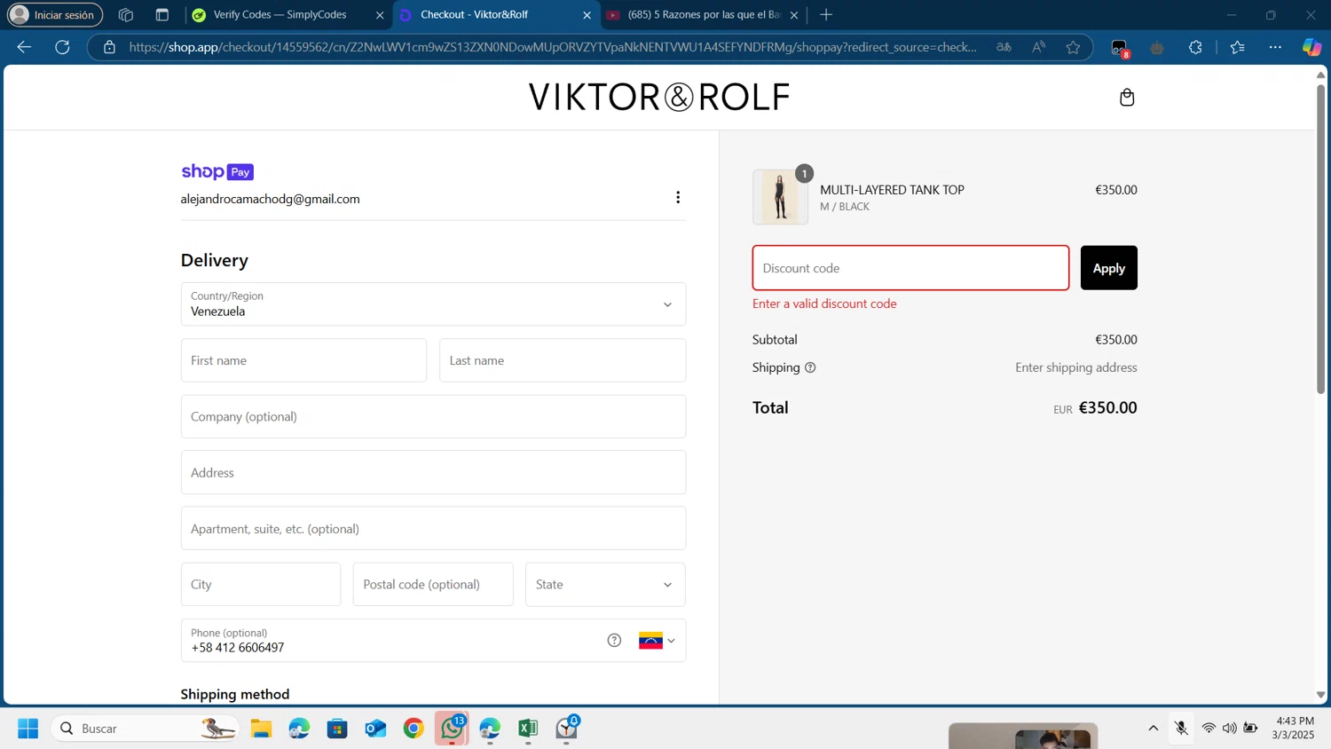1331x749 pixels.
Task: Open WhatsApp from the taskbar
Action: (452, 729)
